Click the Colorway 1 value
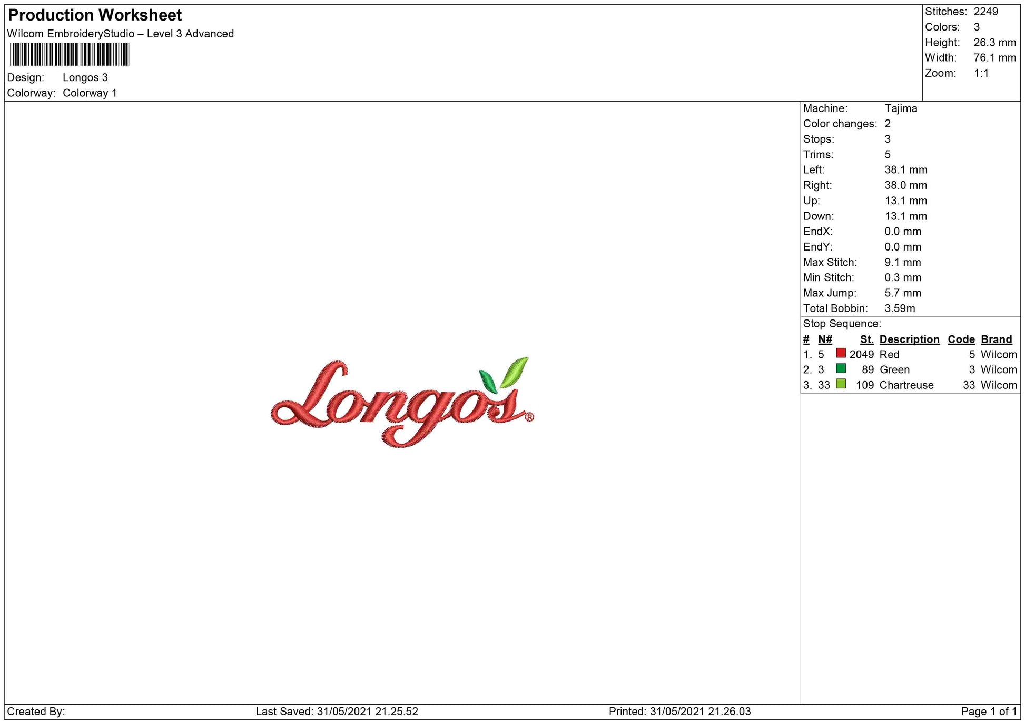This screenshot has width=1025, height=721. tap(90, 93)
